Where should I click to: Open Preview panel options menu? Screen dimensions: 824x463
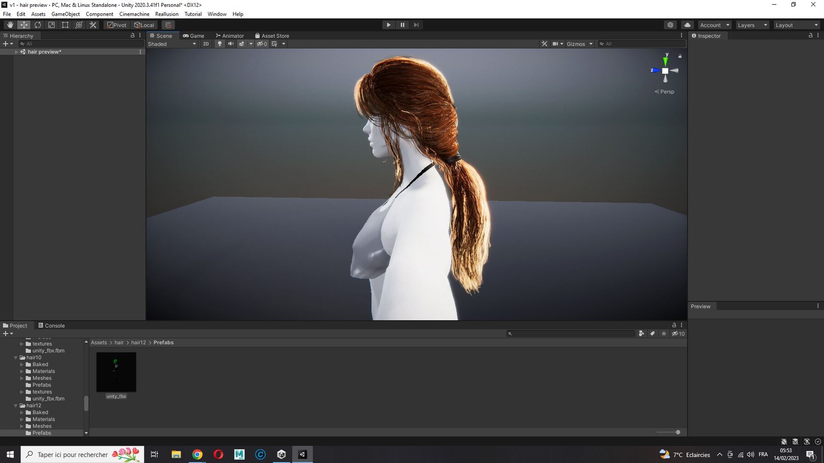coord(818,306)
